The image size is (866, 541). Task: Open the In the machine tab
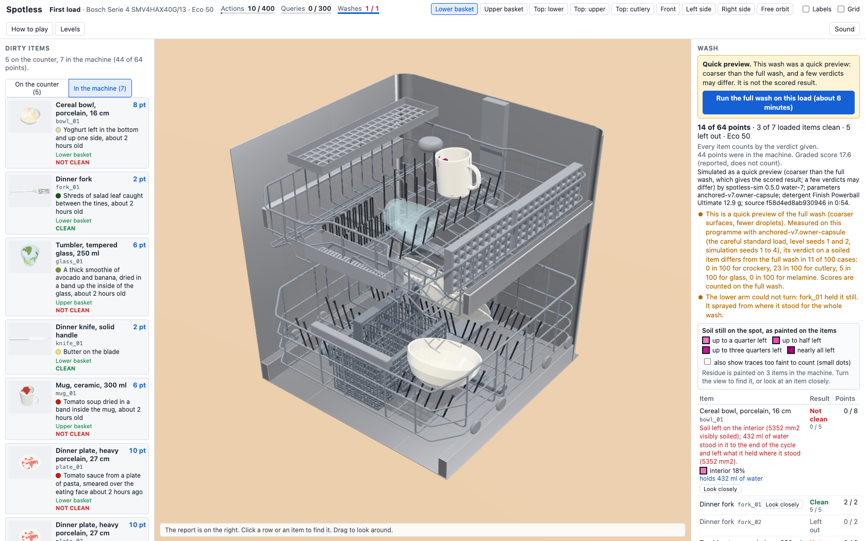point(100,88)
